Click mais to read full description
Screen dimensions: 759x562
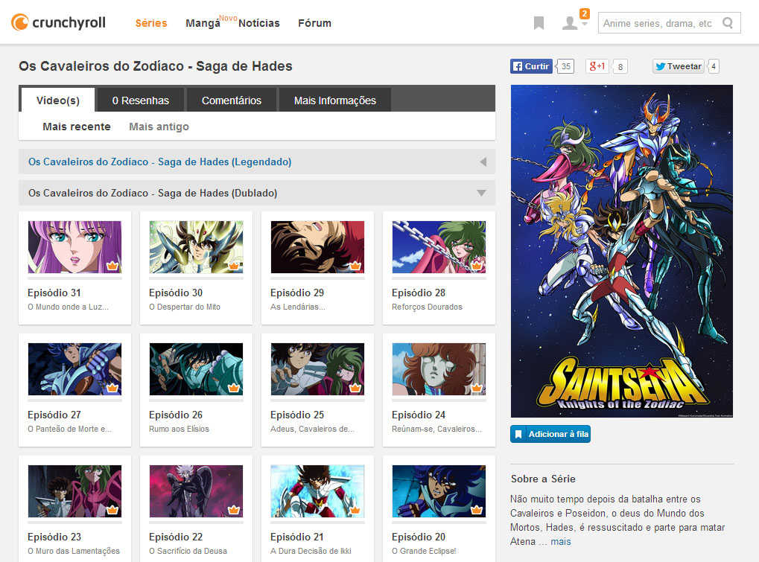[x=561, y=542]
